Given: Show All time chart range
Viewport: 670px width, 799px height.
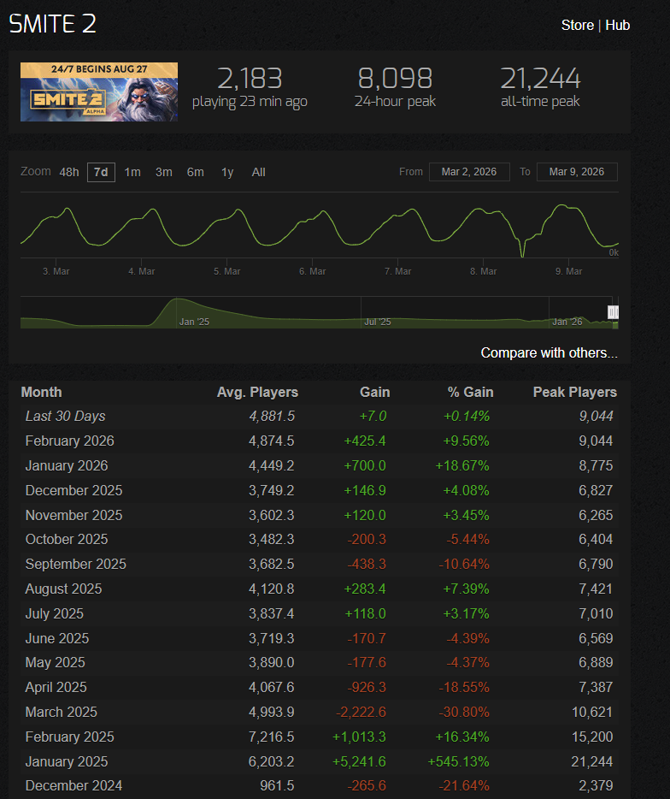Looking at the screenshot, I should coord(259,172).
